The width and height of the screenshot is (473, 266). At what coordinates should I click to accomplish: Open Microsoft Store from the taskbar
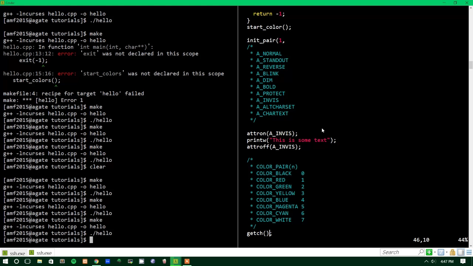click(x=51, y=262)
